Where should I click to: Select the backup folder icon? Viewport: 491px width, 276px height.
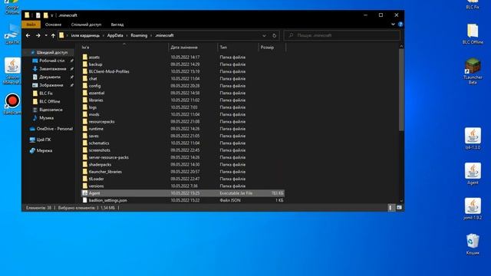tap(85, 64)
